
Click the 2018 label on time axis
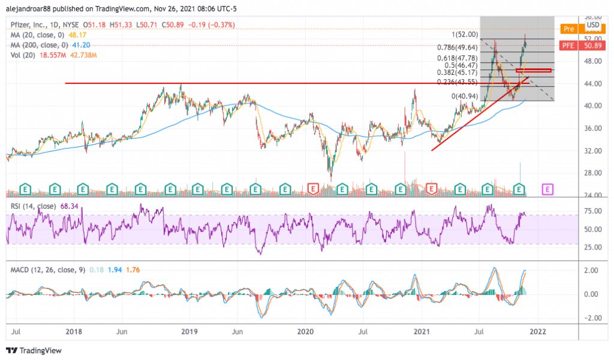pyautogui.click(x=74, y=332)
